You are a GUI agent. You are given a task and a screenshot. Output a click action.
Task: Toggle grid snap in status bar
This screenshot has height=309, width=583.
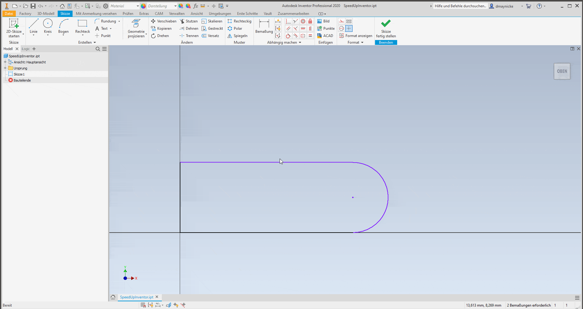point(143,305)
